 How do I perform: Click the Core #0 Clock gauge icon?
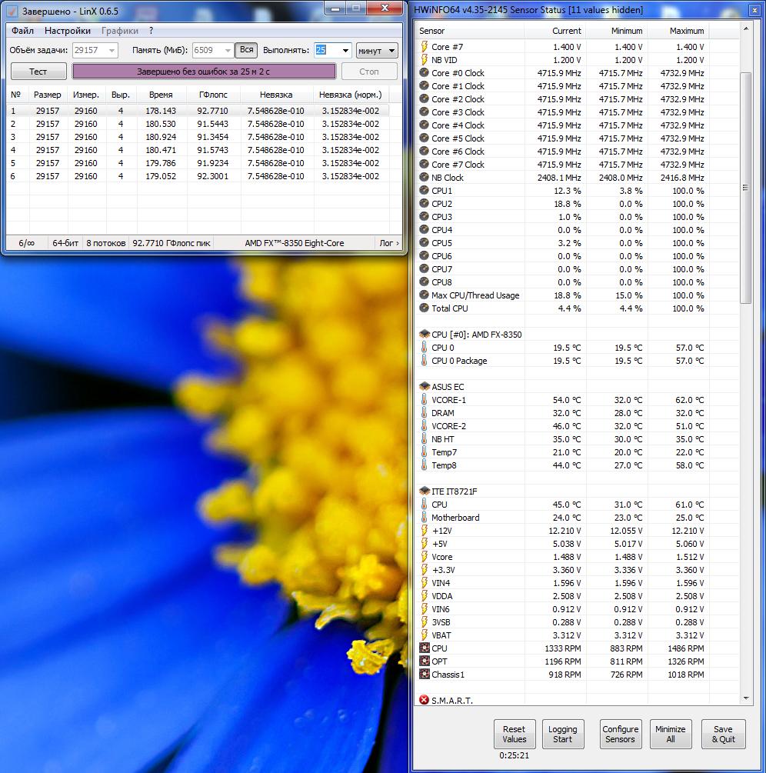pos(424,73)
